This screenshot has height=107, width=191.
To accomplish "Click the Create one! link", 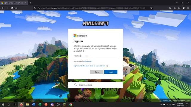I will [87, 62].
